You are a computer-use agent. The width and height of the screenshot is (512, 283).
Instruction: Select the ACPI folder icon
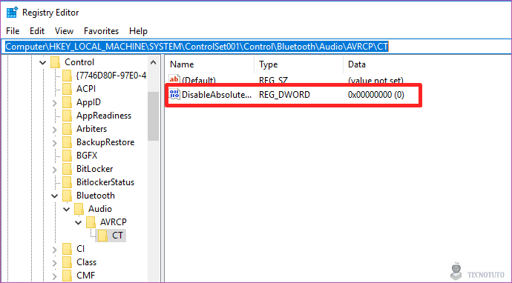67,89
